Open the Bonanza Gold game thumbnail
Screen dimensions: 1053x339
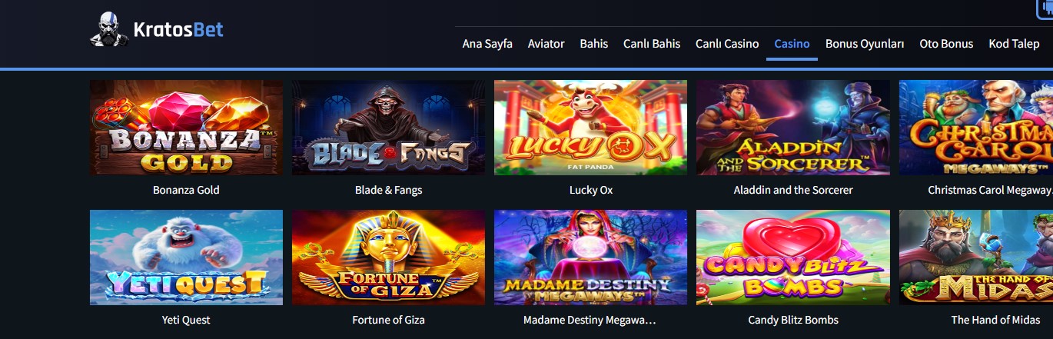[186, 128]
